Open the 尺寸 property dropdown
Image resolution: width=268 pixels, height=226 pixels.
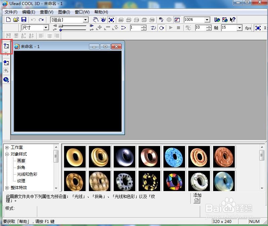(46, 28)
